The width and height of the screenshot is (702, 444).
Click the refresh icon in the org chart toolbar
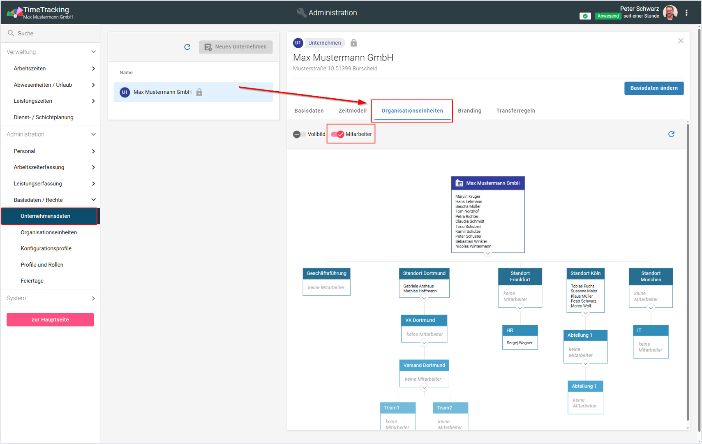tap(671, 134)
